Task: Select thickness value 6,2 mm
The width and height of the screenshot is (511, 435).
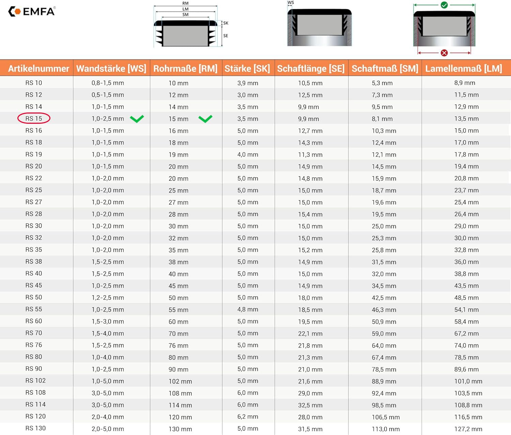Action: coord(248,417)
